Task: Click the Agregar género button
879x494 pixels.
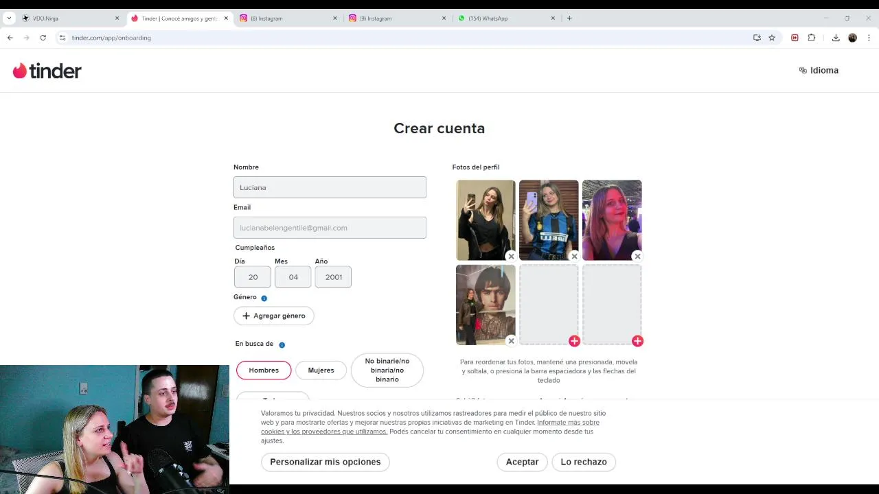Action: pos(274,316)
